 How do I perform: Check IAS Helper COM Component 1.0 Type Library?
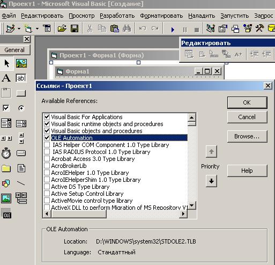click(47, 145)
